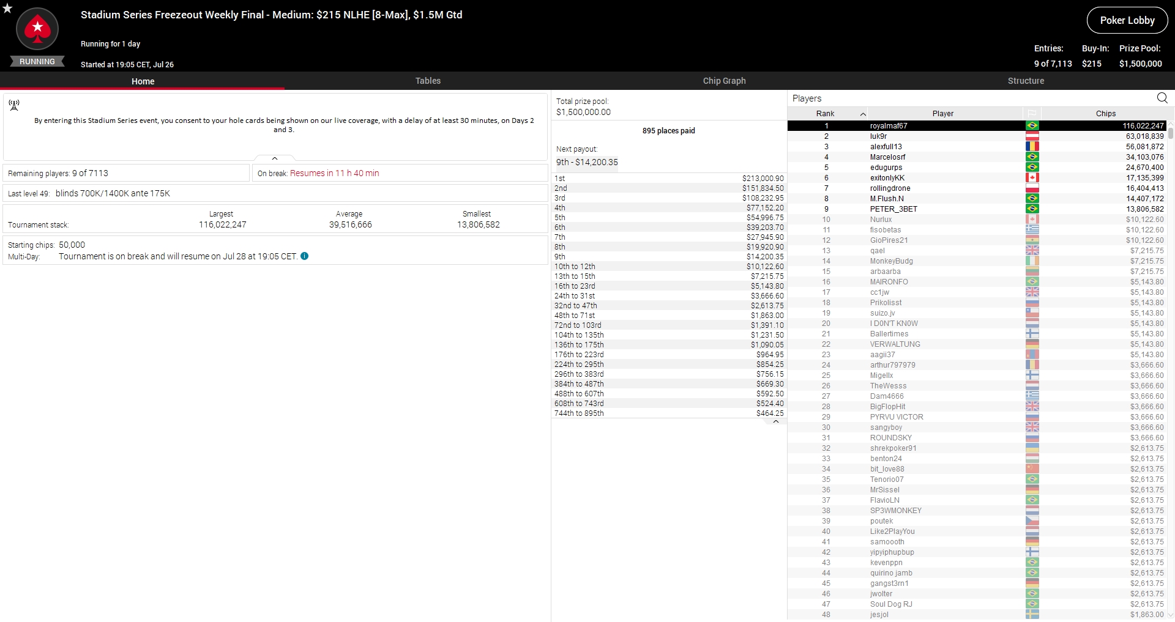Click jesjol's Sweden flag icon
This screenshot has width=1175, height=622.
tap(1032, 615)
